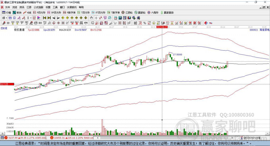Open the 文件 menu
The width and height of the screenshot is (270, 146).
[x=7, y=7]
